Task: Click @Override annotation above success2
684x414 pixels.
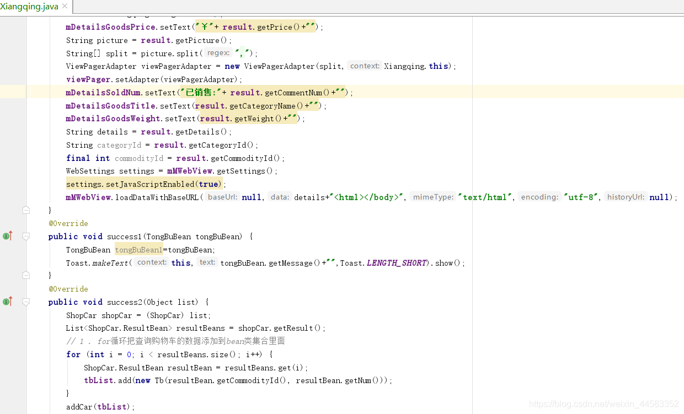Action: [x=68, y=289]
